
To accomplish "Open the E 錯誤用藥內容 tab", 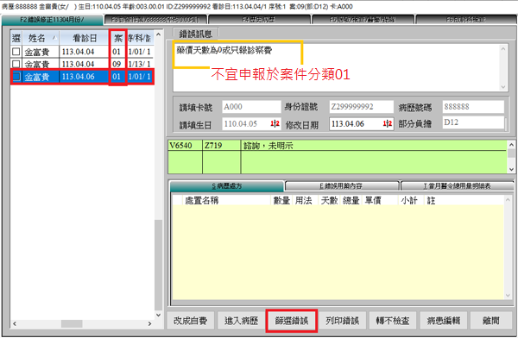I will (342, 186).
